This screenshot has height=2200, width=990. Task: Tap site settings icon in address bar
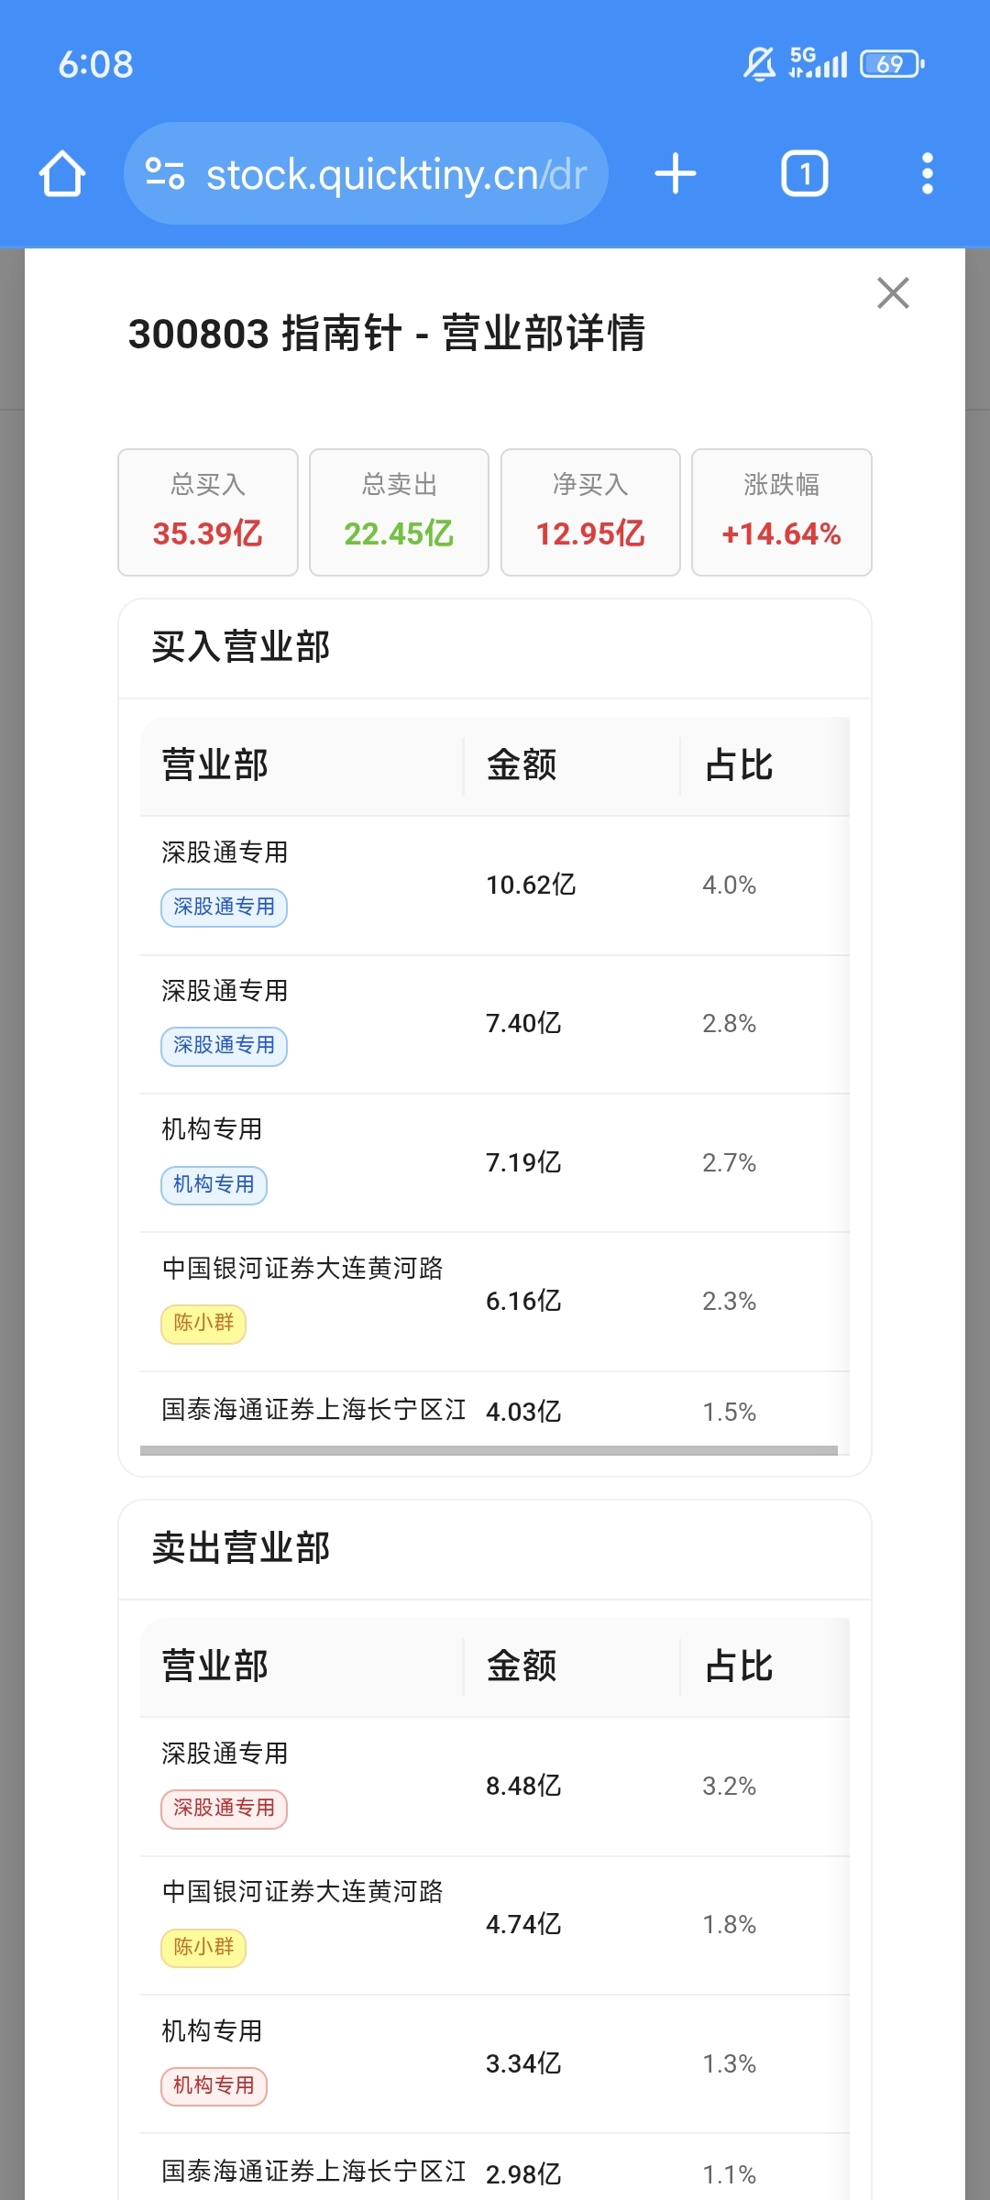tap(165, 174)
